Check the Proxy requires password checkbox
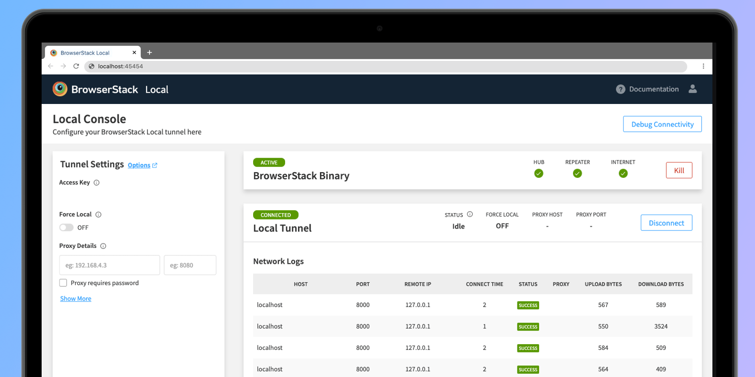755x377 pixels. click(63, 283)
